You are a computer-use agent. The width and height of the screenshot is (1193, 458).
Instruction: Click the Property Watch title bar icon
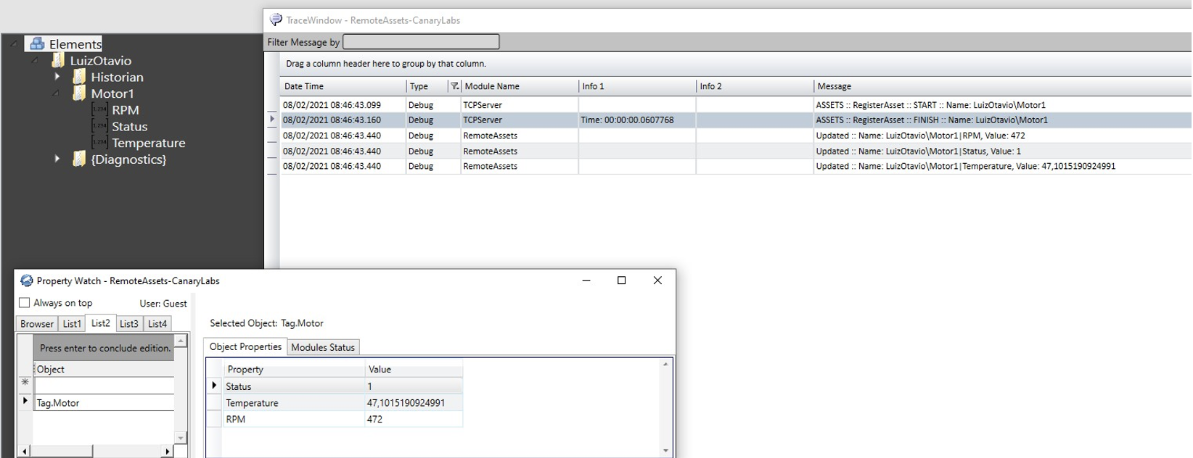tap(27, 280)
